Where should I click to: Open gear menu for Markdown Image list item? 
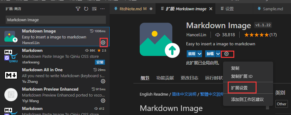pos(103,42)
